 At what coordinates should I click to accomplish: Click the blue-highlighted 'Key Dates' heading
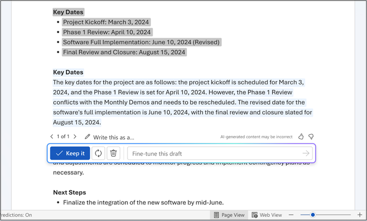[68, 72]
